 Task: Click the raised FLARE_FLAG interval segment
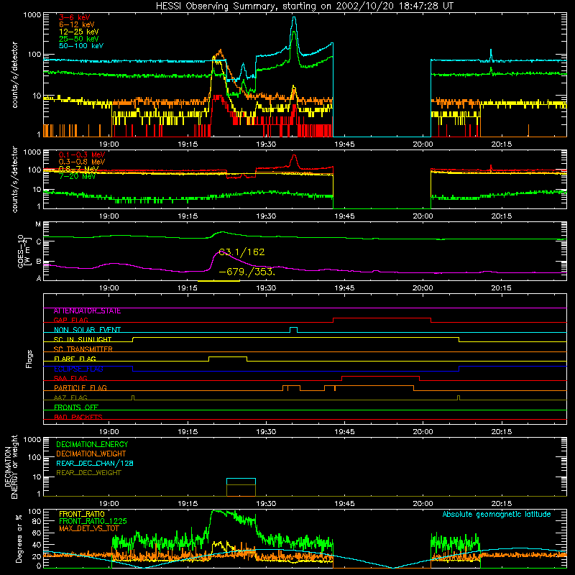pos(228,356)
